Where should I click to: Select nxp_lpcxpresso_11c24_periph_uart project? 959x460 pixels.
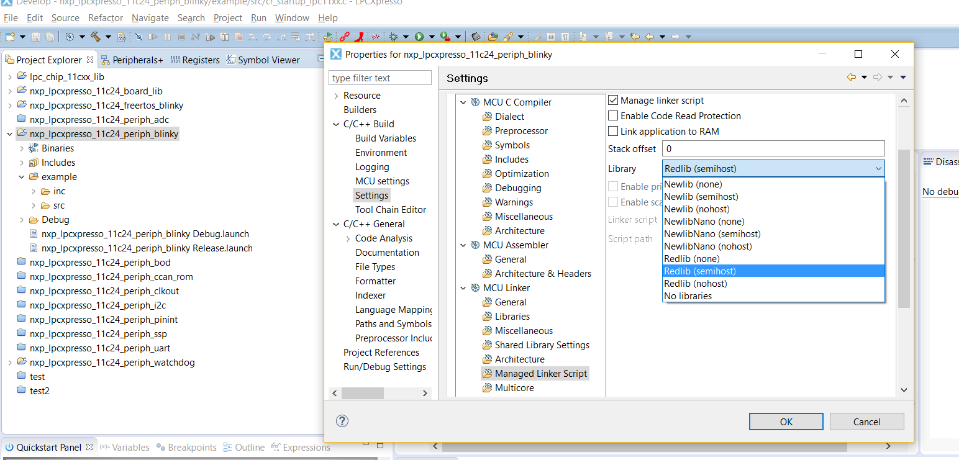[x=100, y=348]
